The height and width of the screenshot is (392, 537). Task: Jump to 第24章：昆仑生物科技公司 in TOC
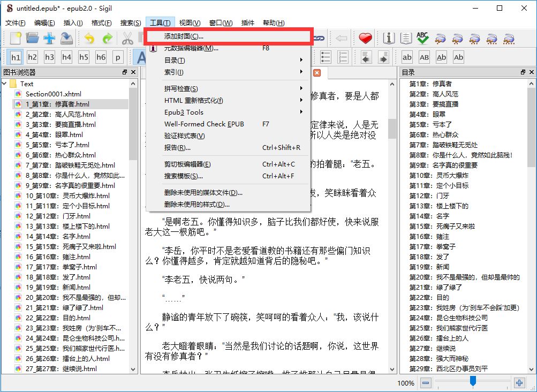pyautogui.click(x=449, y=318)
